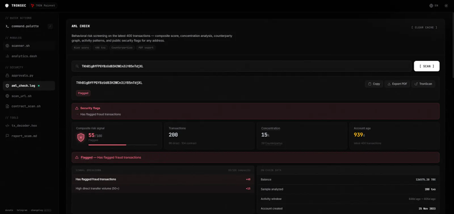Click the changelog footer link
This screenshot has width=454, height=214.
37,210
